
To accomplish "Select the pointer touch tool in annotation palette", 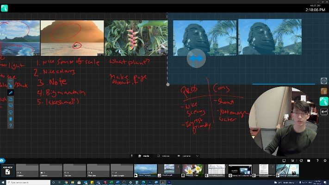I will pos(11,86).
